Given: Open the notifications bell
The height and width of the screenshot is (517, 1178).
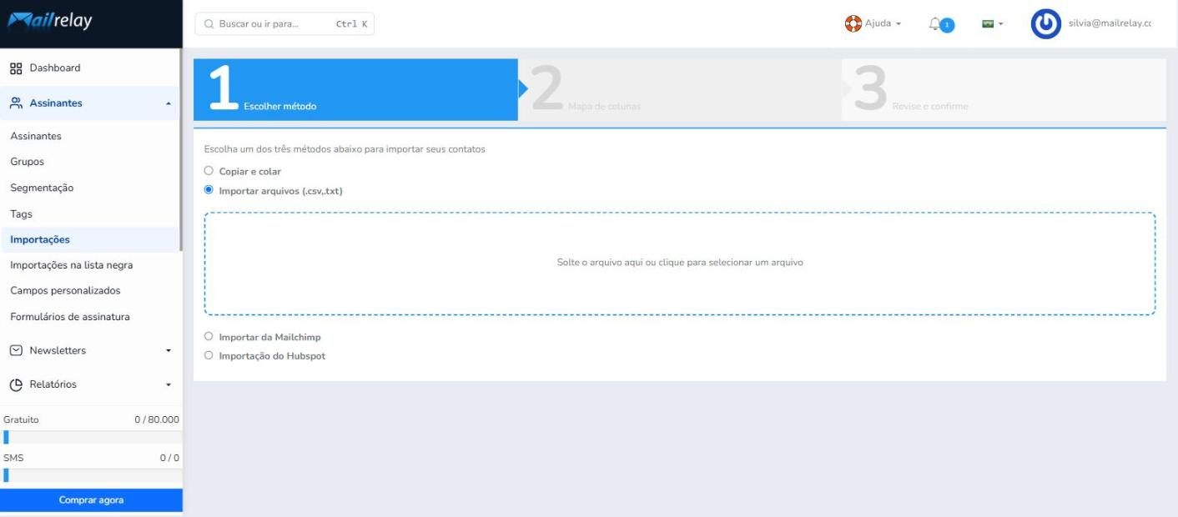Looking at the screenshot, I should 935,24.
